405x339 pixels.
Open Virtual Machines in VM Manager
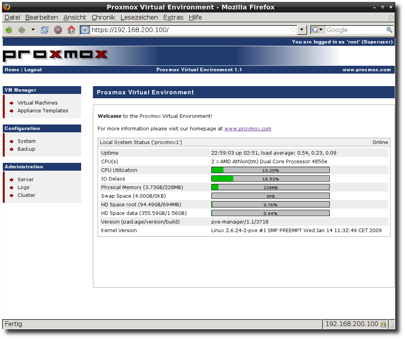tap(37, 103)
